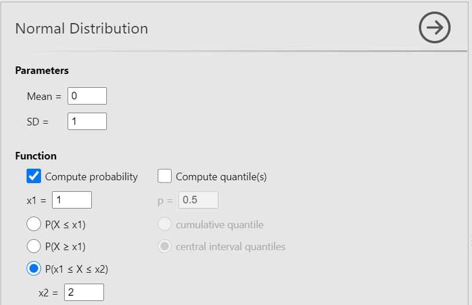Click the p value input box
This screenshot has height=305, width=472.
click(x=198, y=200)
